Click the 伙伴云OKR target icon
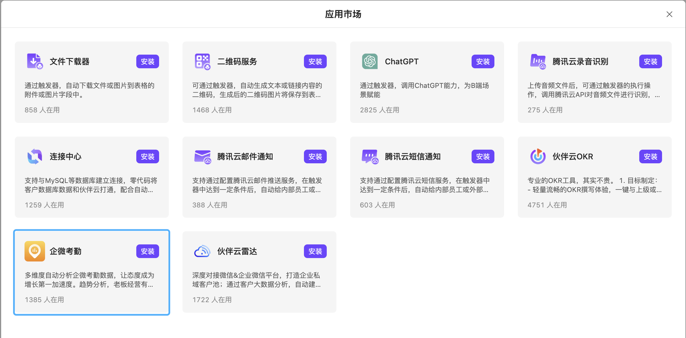Image resolution: width=686 pixels, height=338 pixels. pos(538,156)
